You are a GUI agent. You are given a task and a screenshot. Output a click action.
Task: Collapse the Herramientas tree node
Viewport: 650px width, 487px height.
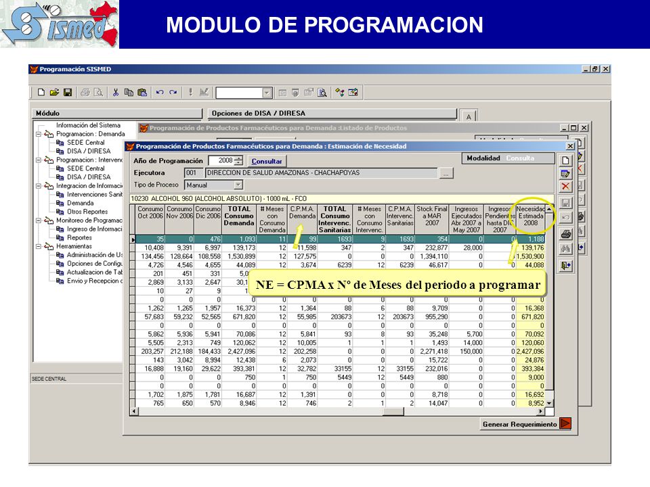click(x=39, y=246)
